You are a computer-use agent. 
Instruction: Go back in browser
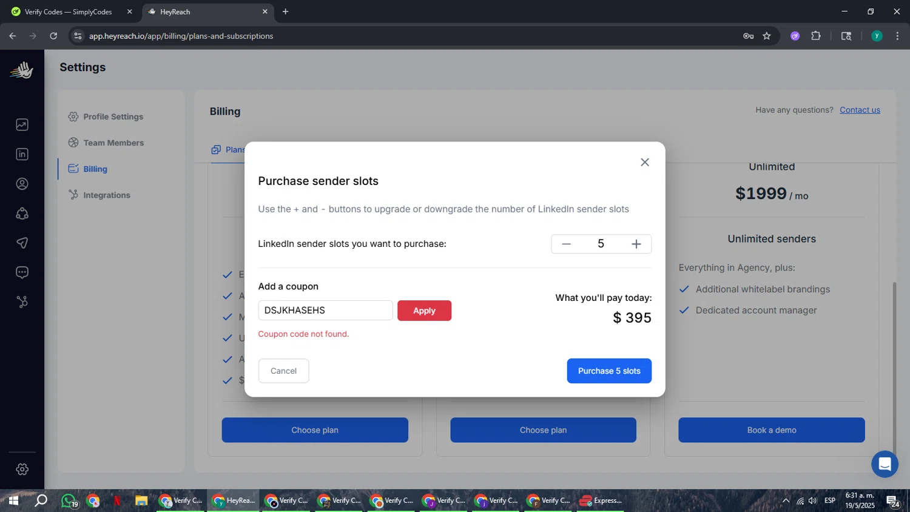click(13, 36)
